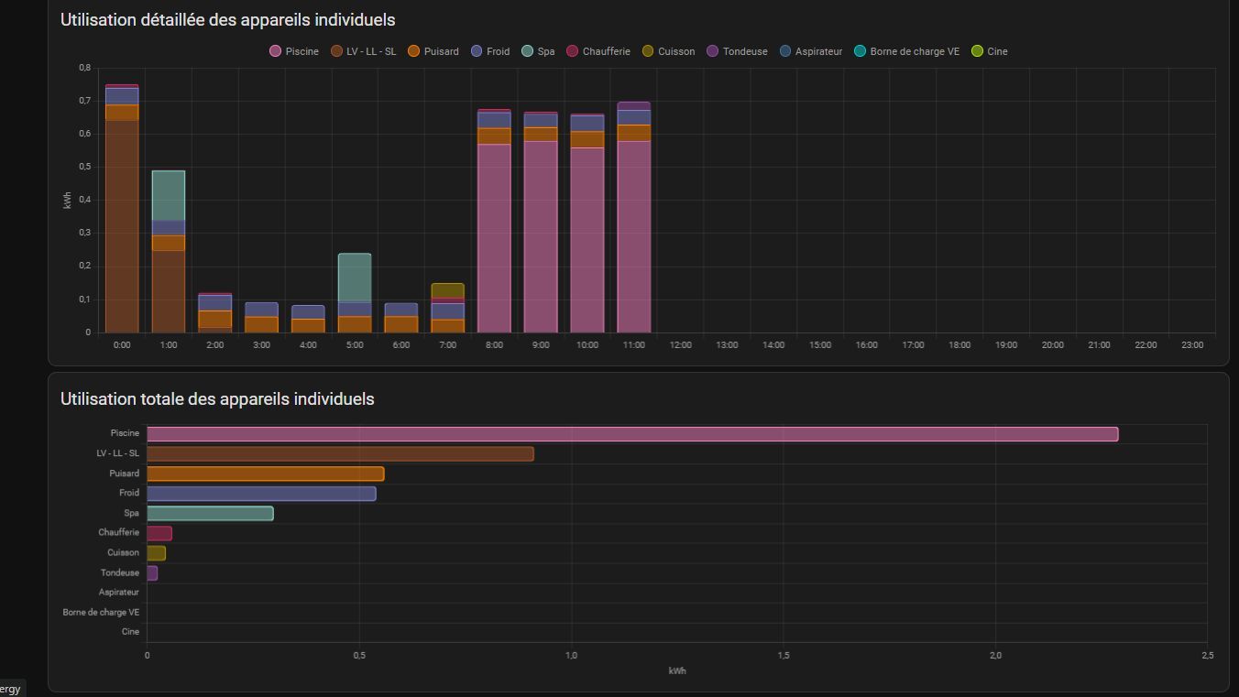1239x697 pixels.
Task: Show the Aspirateur series via the legend
Action: tap(810, 51)
